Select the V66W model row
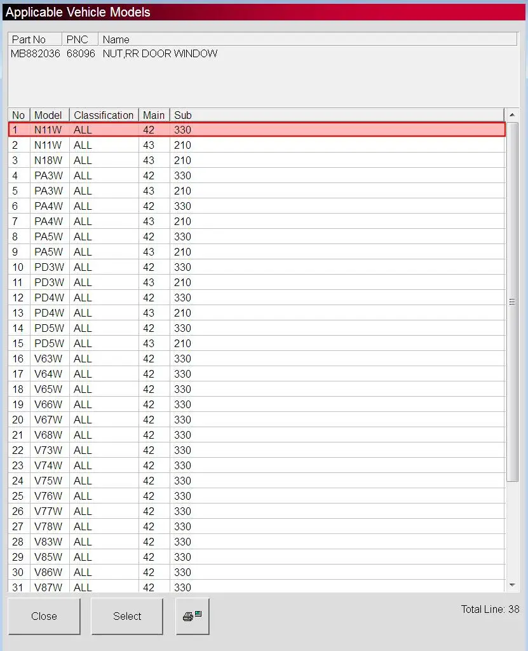 tap(257, 404)
